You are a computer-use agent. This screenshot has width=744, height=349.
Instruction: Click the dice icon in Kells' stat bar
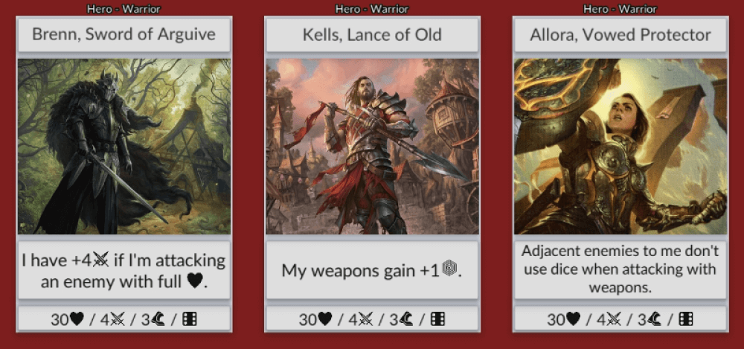tap(437, 320)
